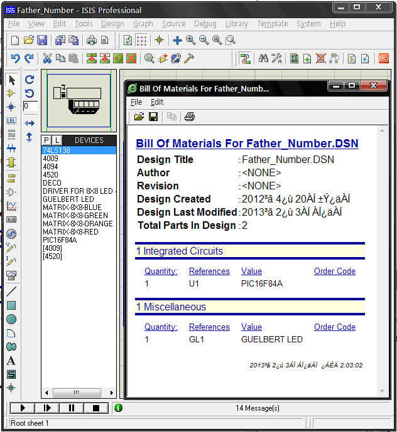Select the 2D box graphics tool

11,305
